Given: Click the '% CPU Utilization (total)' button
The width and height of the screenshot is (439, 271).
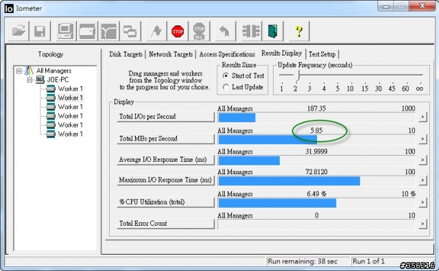Looking at the screenshot, I should click(x=165, y=202).
